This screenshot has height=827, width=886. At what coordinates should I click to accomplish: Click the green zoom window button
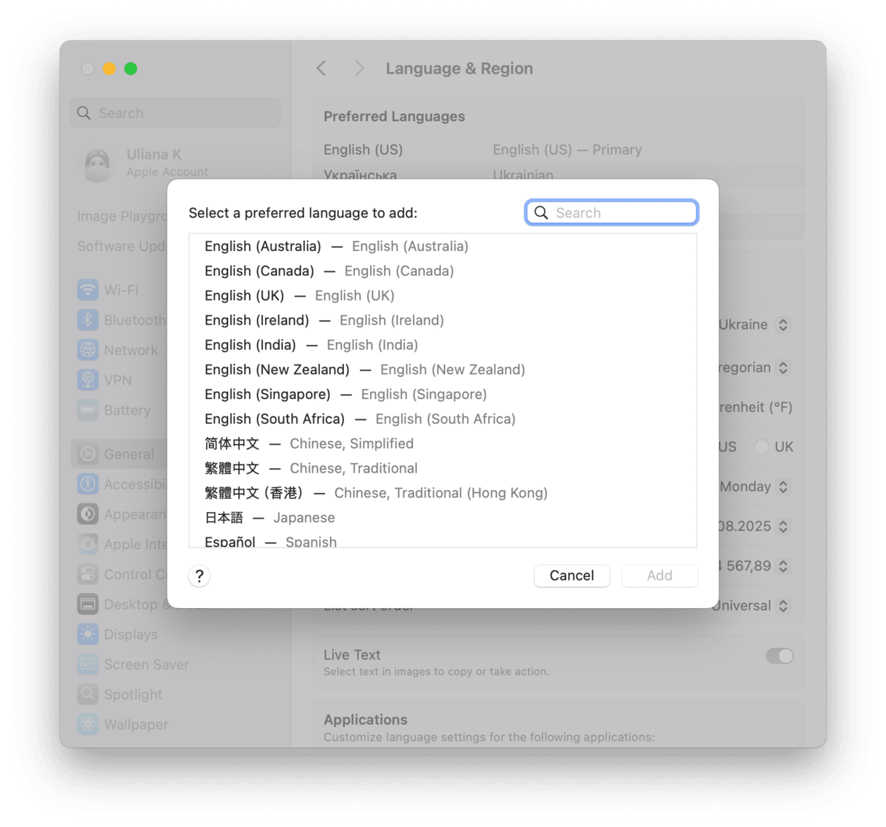point(131,69)
